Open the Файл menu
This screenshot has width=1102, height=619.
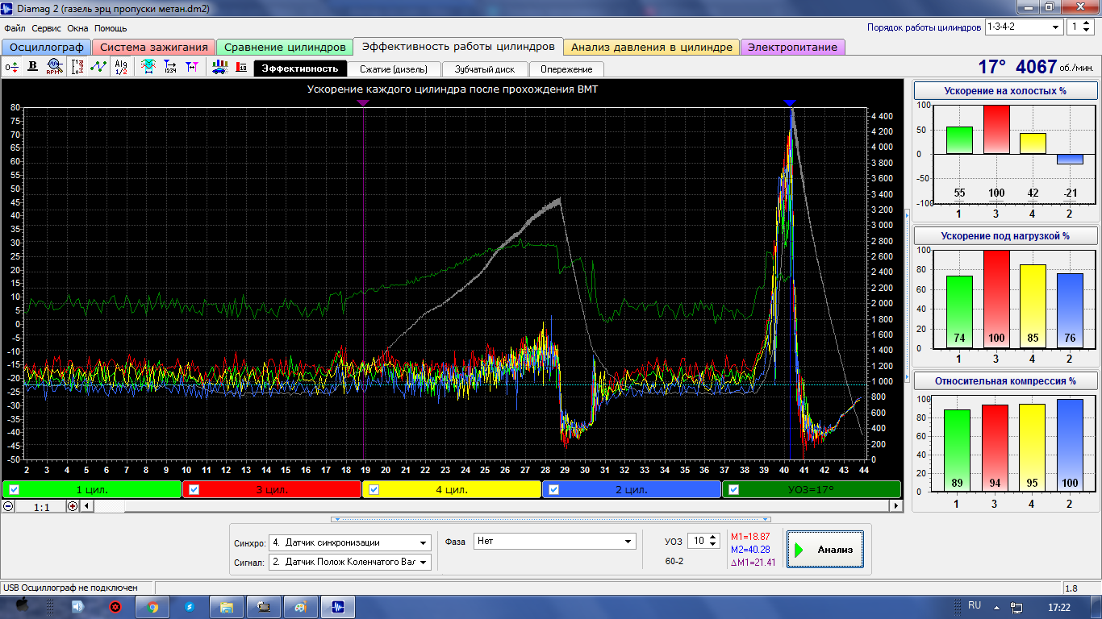(x=15, y=28)
